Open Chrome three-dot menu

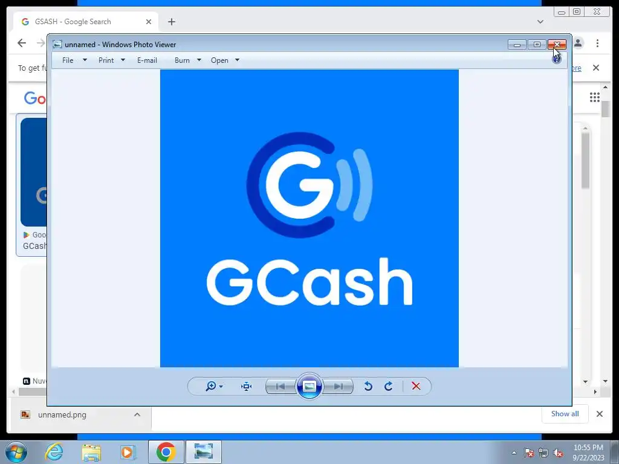point(597,43)
